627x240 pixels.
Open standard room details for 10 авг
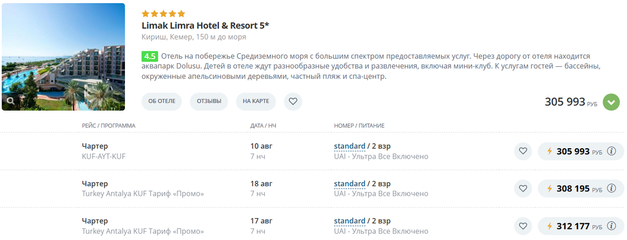(x=350, y=146)
